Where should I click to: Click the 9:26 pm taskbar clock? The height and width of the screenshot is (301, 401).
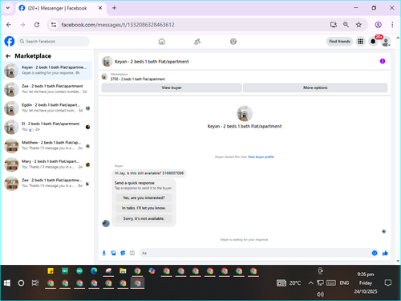click(366, 283)
